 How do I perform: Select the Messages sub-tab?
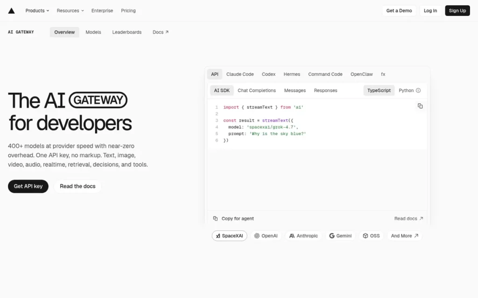(x=295, y=90)
